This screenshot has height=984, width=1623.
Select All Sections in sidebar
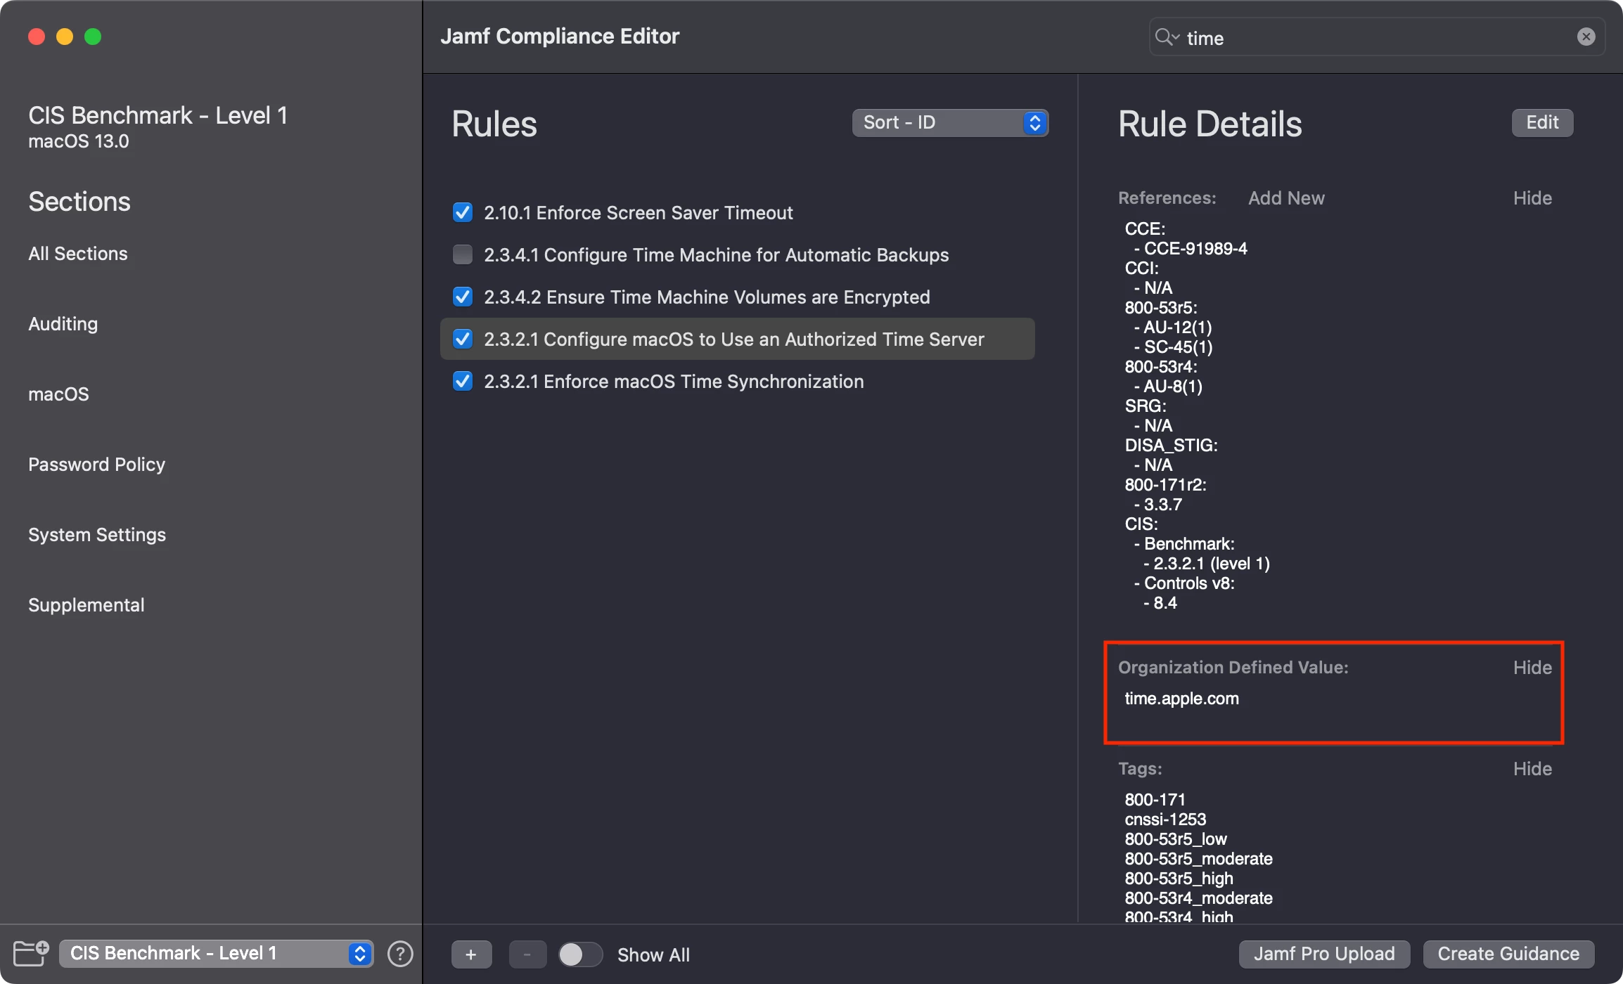78,254
